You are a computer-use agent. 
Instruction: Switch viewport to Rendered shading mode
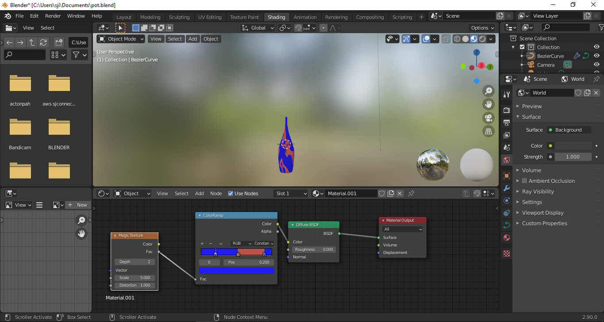pyautogui.click(x=482, y=38)
